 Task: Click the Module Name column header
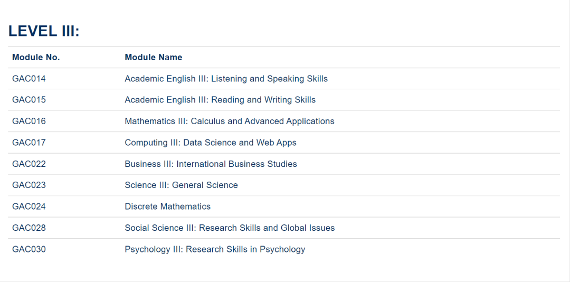pos(153,58)
